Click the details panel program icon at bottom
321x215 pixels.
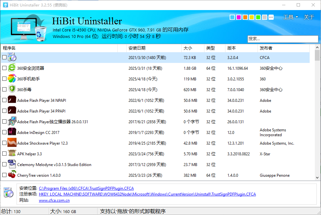[8, 192]
